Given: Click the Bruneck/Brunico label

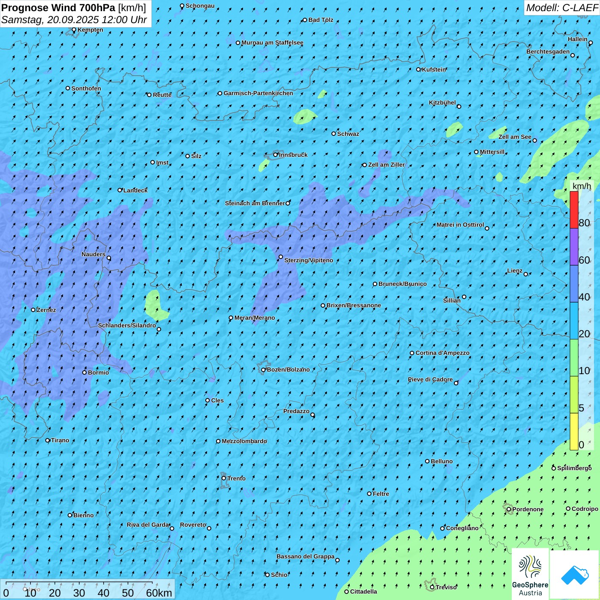Looking at the screenshot, I should click(402, 284).
